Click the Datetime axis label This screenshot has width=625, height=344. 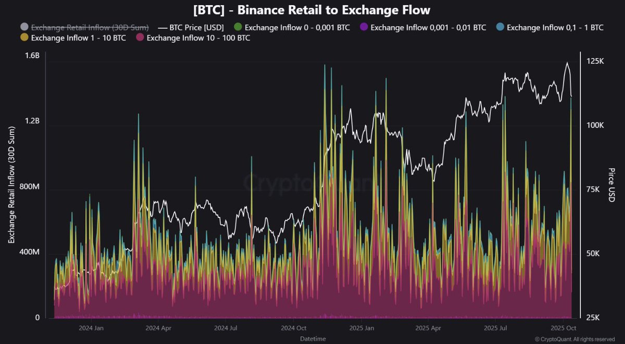coord(313,338)
